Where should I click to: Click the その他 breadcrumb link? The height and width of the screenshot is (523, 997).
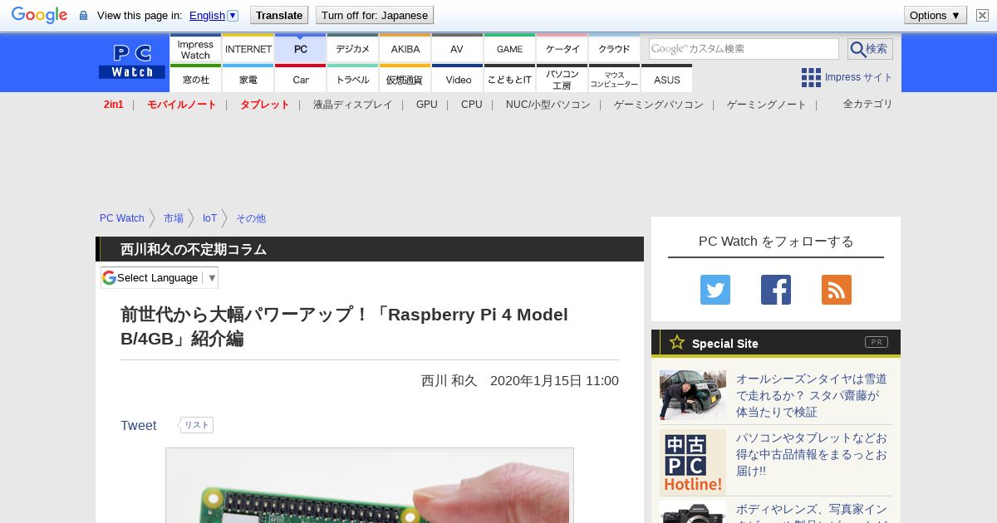coord(251,218)
